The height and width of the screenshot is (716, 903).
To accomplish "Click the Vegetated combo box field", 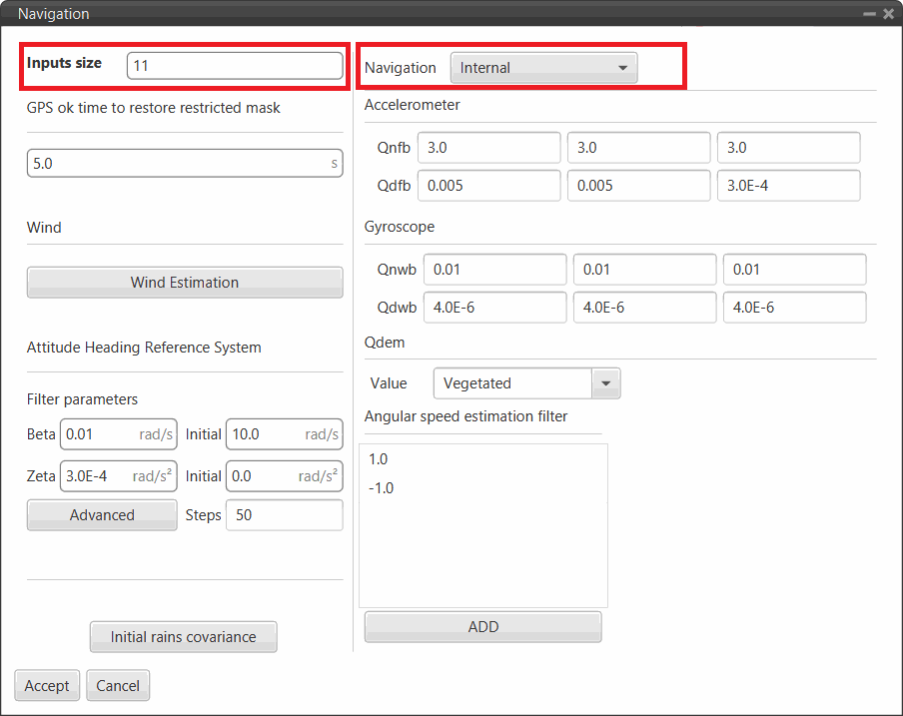I will tap(513, 383).
